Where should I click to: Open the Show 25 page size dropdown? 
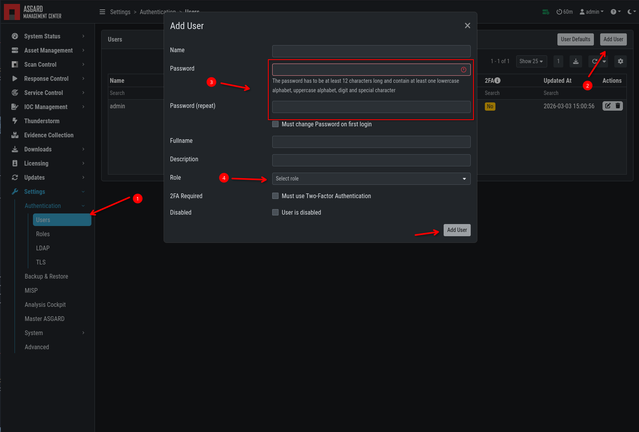click(x=532, y=61)
